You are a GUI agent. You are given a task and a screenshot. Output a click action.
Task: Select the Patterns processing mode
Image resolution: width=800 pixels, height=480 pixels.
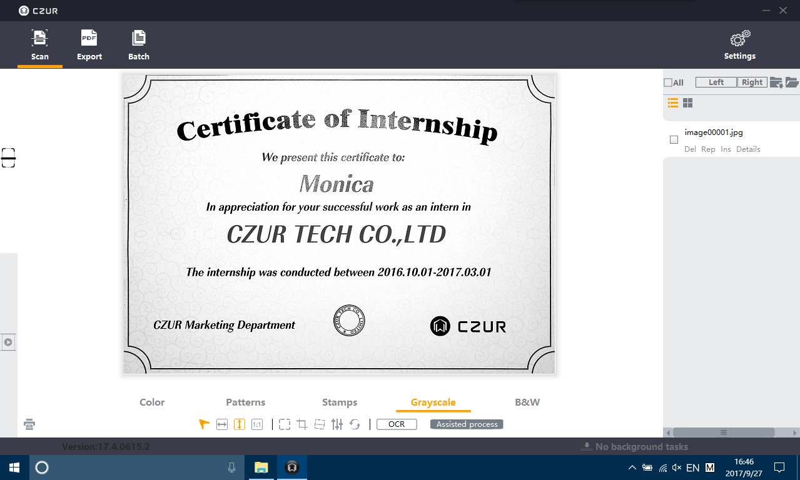click(x=246, y=402)
